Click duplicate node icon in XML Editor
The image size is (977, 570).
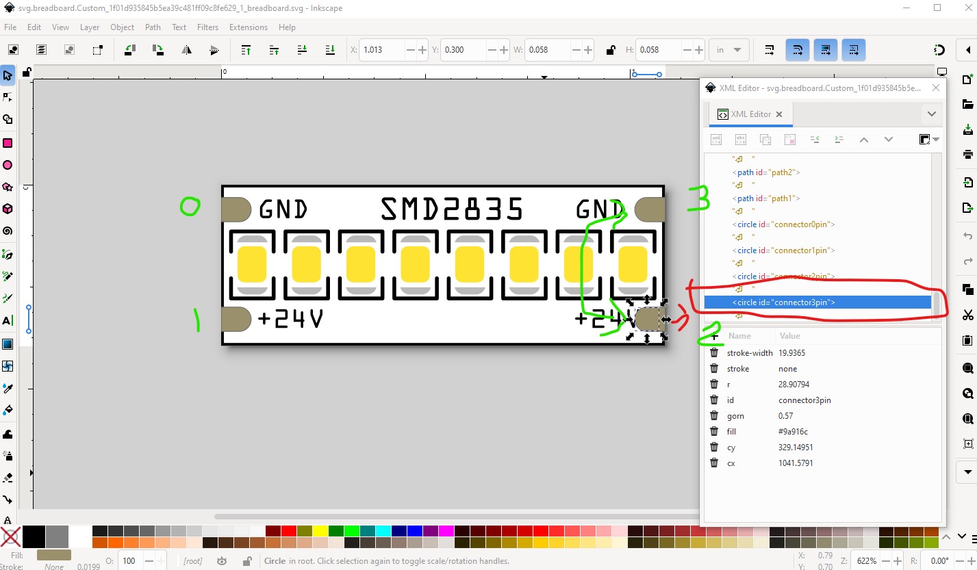coord(765,140)
